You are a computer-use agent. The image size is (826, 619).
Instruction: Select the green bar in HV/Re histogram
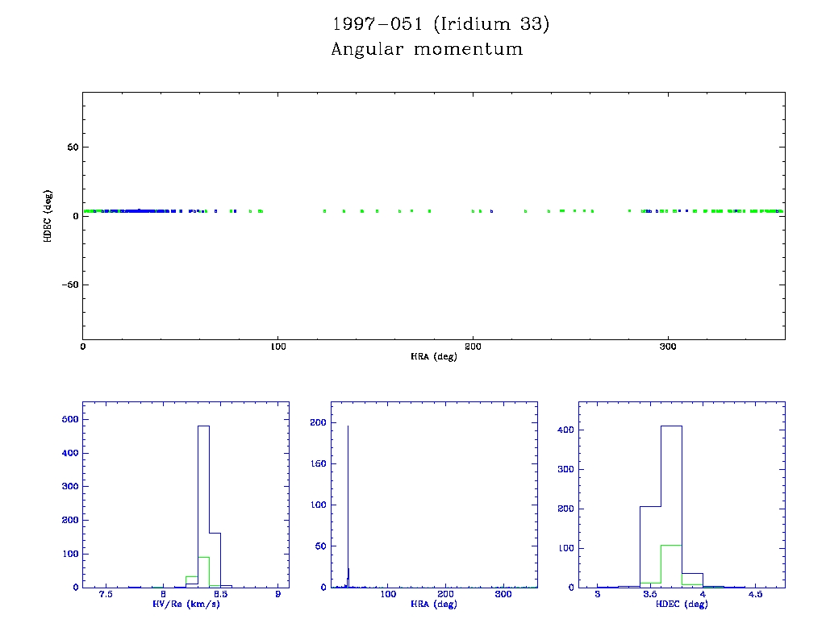pyautogui.click(x=203, y=572)
